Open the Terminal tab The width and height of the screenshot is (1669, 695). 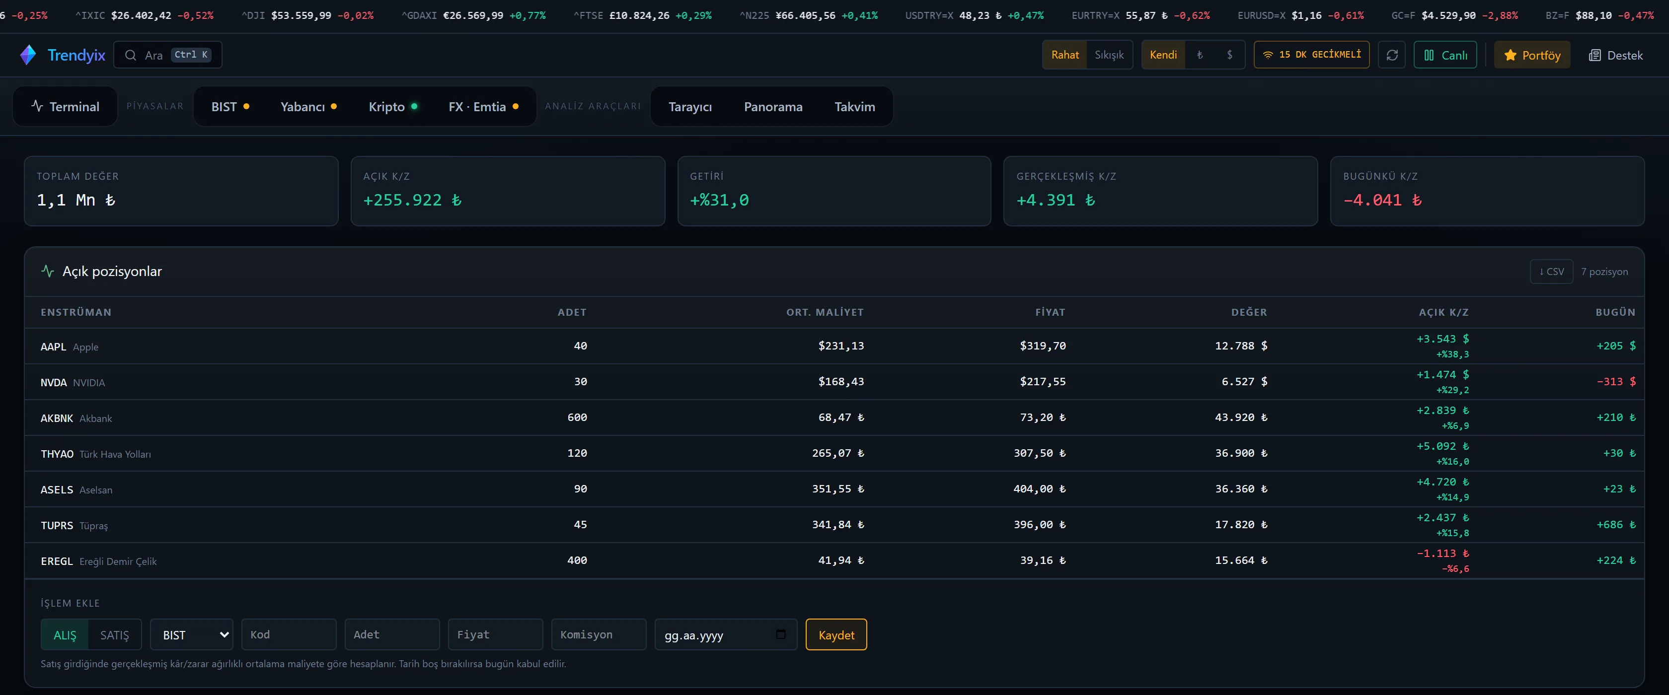(65, 106)
